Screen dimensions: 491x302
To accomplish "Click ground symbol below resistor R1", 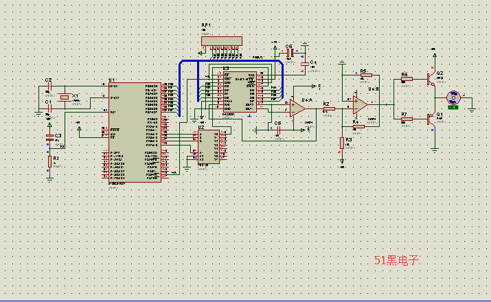I will [49, 179].
